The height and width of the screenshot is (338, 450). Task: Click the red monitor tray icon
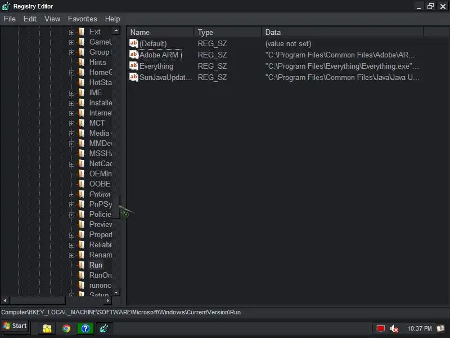click(381, 328)
